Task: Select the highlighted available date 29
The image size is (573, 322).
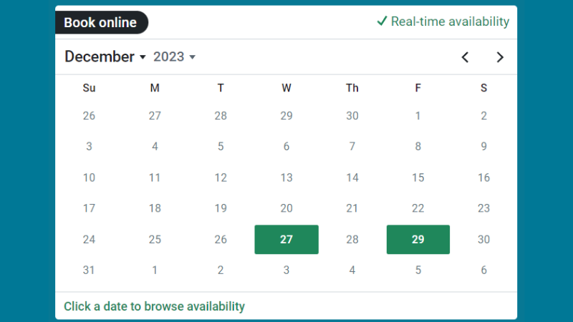Action: tap(418, 240)
